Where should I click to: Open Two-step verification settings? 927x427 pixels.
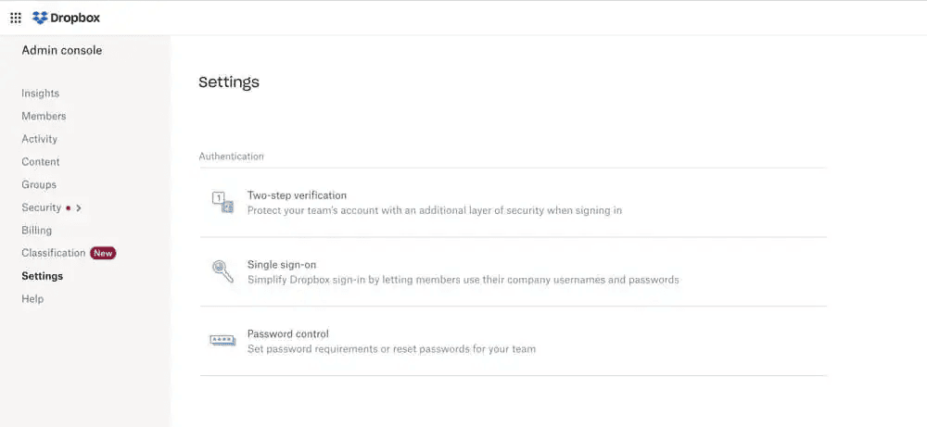[x=297, y=195]
